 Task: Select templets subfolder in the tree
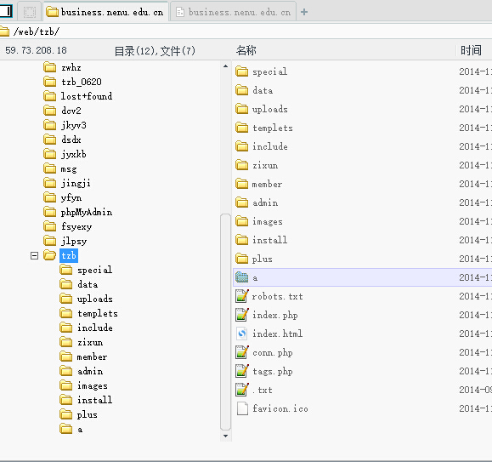(98, 313)
